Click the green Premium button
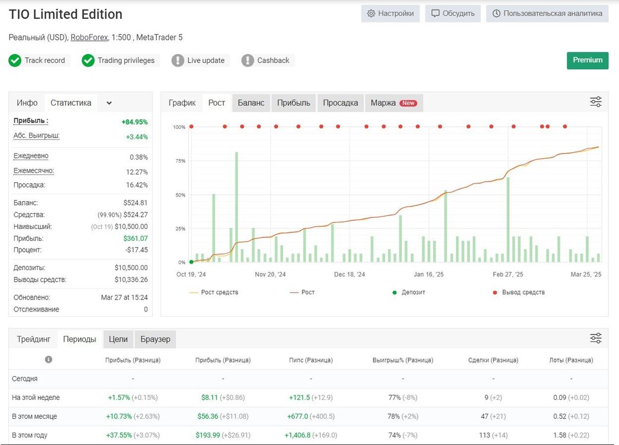Viewport: 619px width, 445px height. pos(588,61)
